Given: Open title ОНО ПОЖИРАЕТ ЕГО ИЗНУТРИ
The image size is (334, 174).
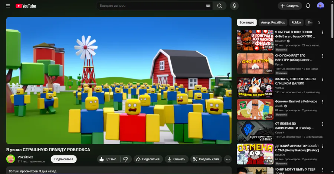Looking at the screenshot, I should (x=294, y=58).
